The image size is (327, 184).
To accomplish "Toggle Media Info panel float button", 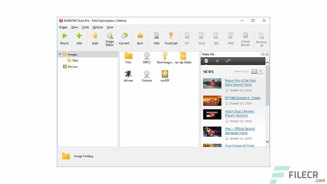I will point(263,54).
